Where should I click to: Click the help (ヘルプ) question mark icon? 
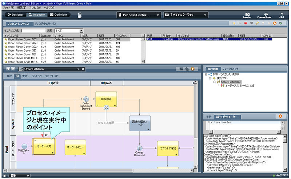[282, 14]
